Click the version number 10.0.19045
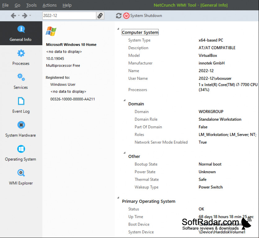 coord(55,58)
